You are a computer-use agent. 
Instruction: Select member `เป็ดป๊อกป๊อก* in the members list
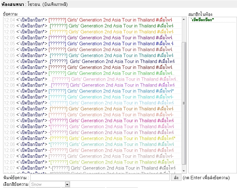point(202,20)
